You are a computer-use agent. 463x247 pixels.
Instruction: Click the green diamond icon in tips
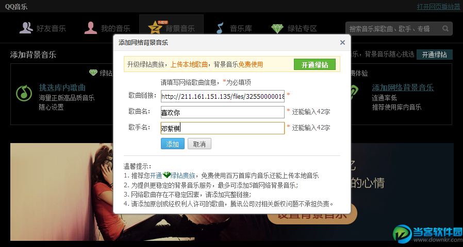click(x=167, y=175)
